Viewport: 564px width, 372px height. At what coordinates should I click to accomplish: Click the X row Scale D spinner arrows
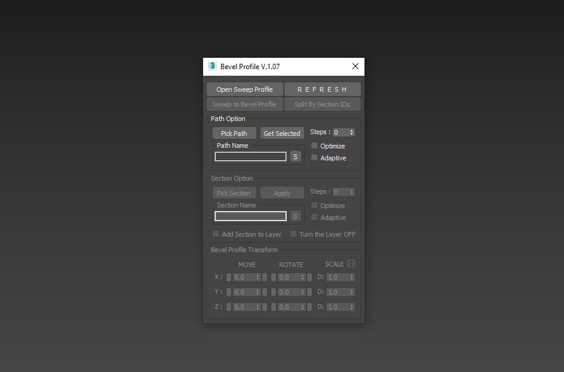click(x=351, y=277)
